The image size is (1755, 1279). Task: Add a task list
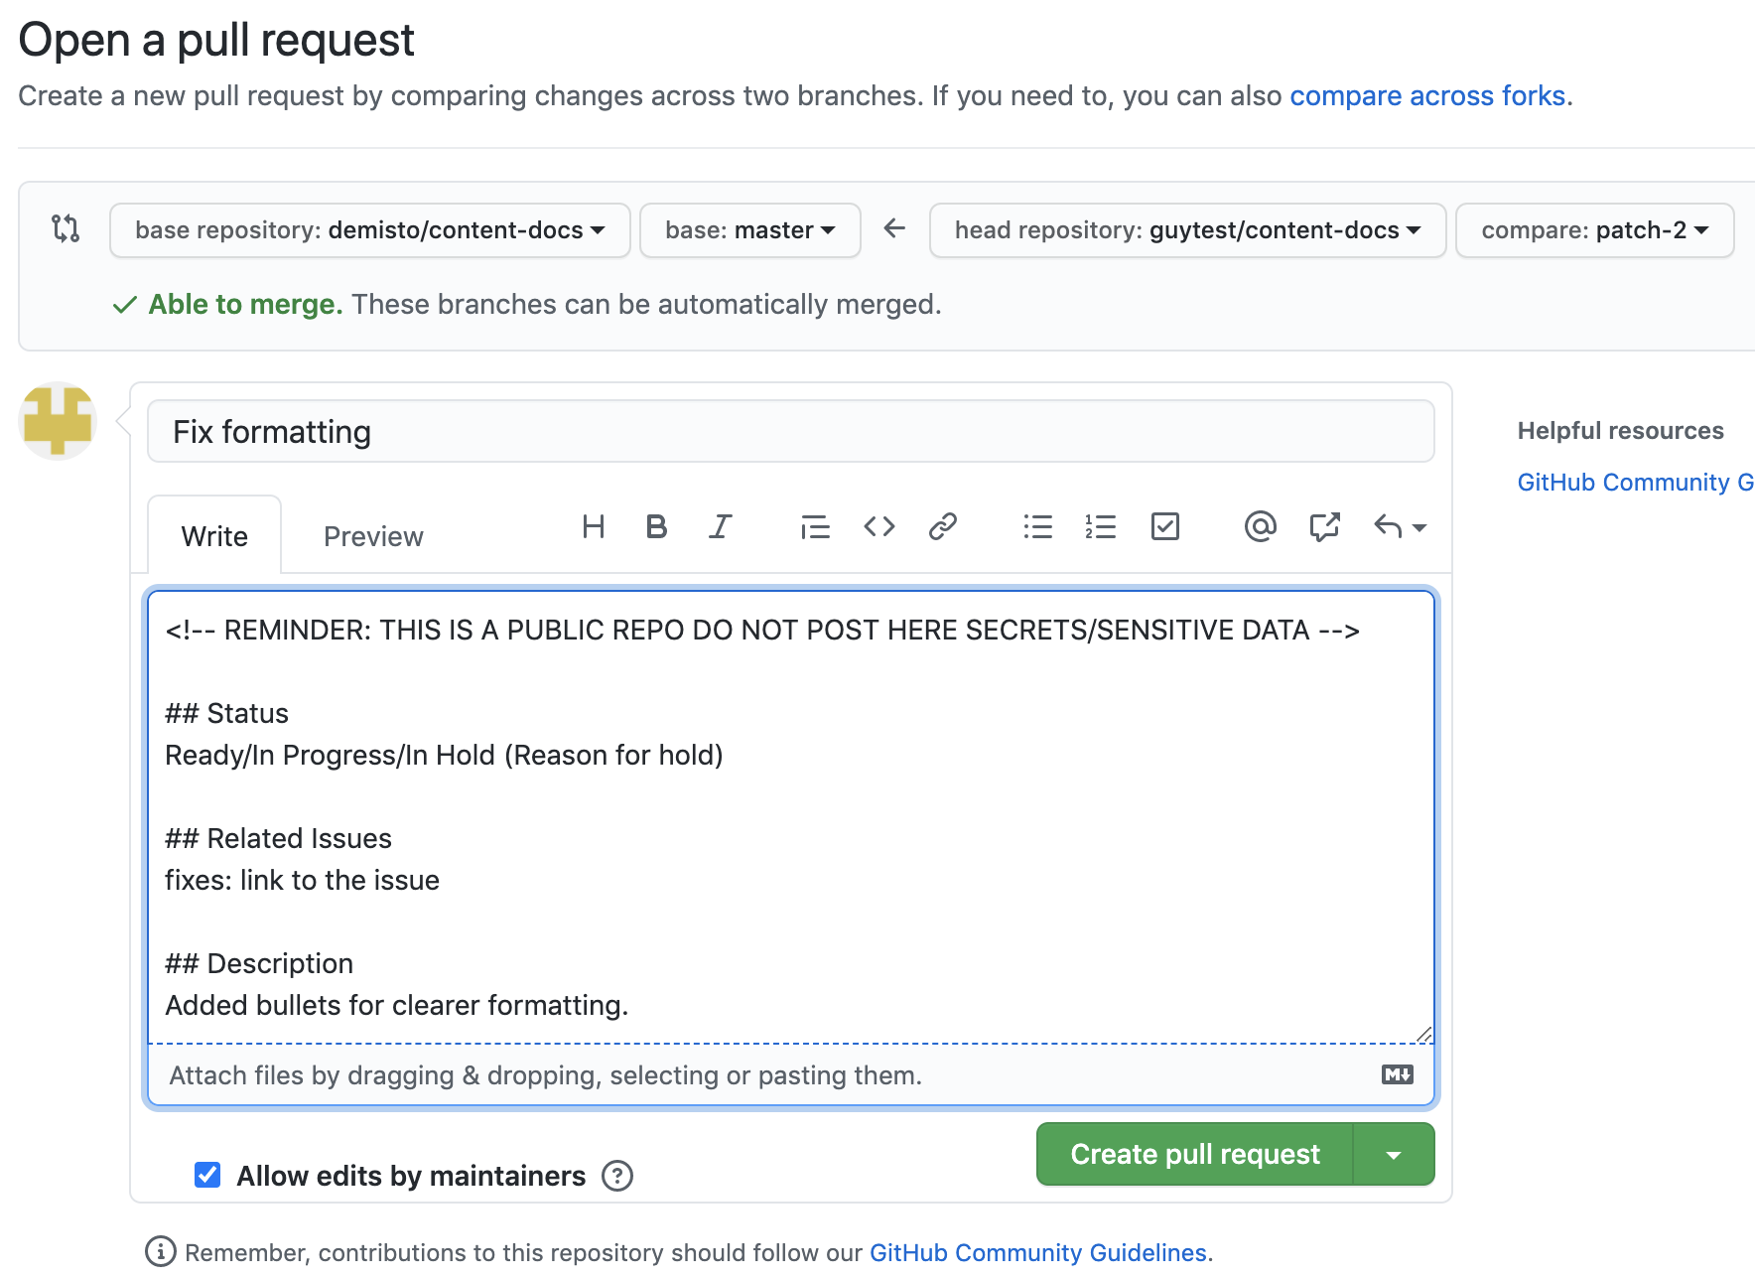pos(1164,526)
